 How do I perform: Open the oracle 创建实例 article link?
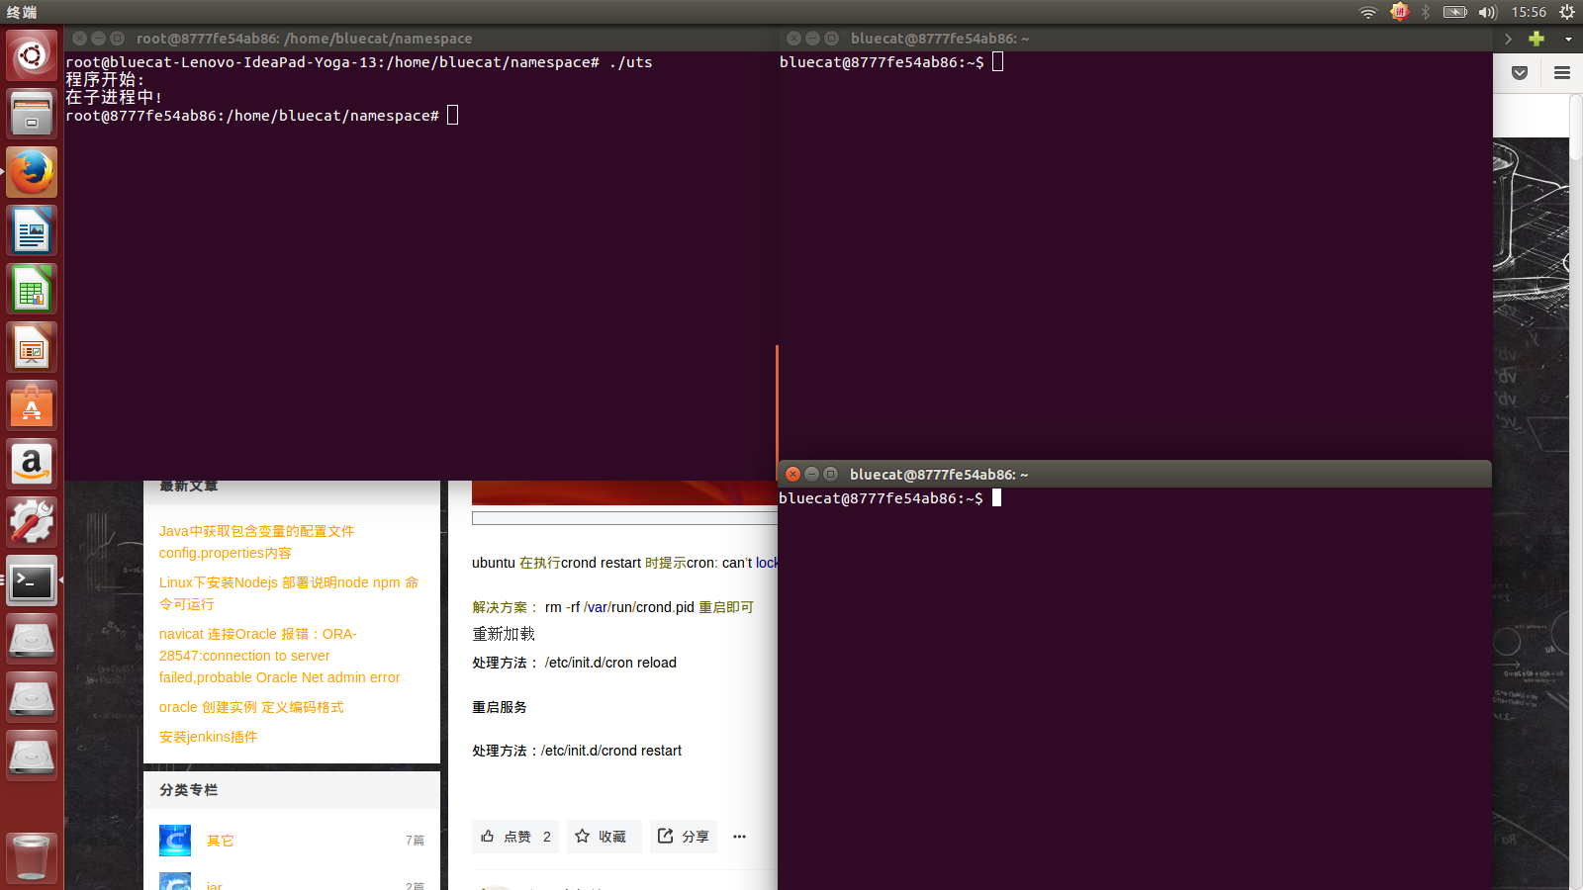pyautogui.click(x=251, y=707)
